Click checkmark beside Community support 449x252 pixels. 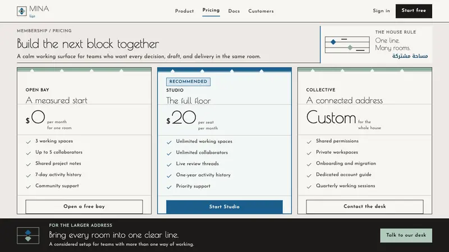[29, 186]
